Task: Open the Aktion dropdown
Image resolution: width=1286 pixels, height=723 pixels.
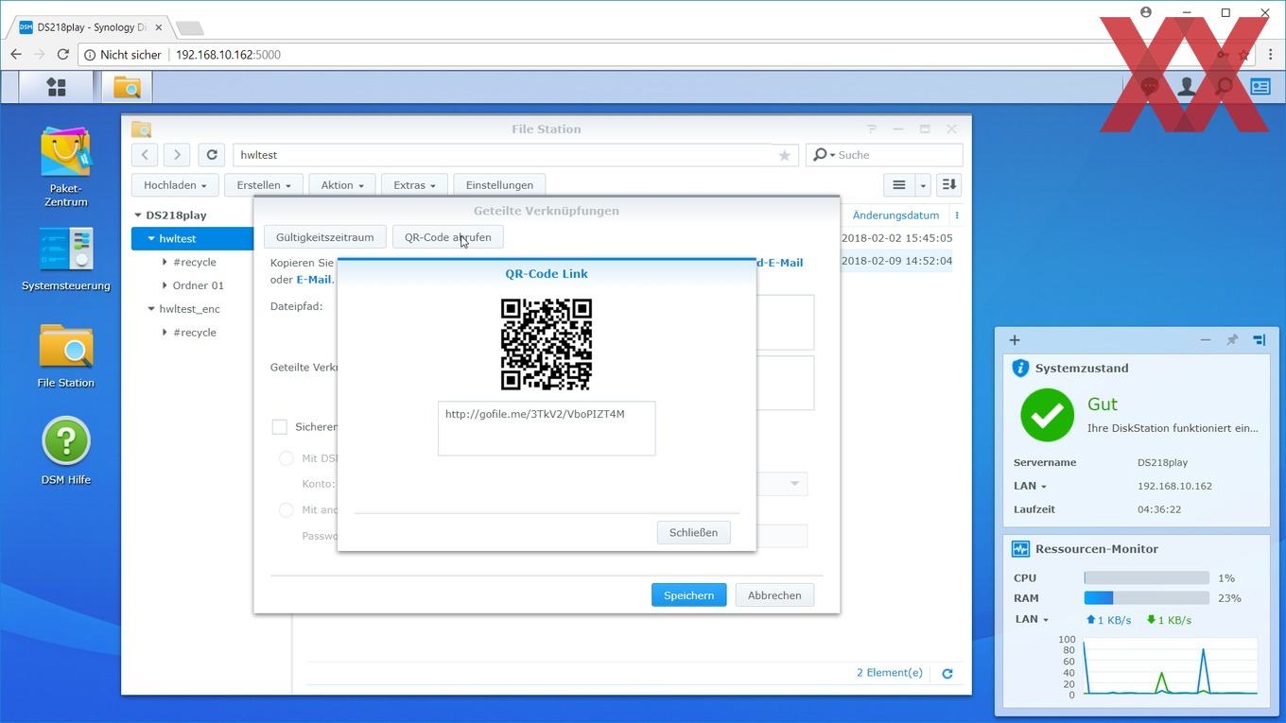Action: [342, 185]
